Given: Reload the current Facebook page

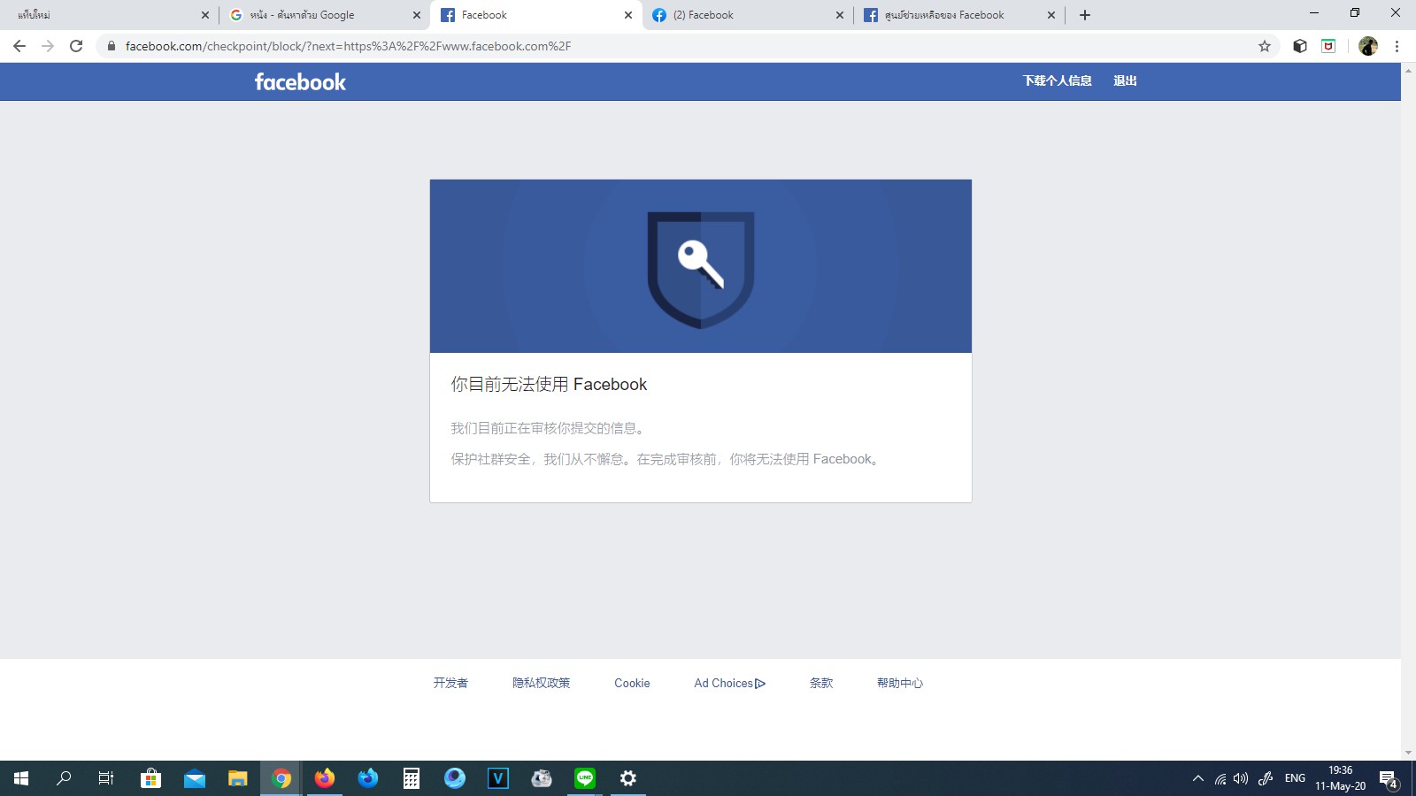Looking at the screenshot, I should [76, 46].
